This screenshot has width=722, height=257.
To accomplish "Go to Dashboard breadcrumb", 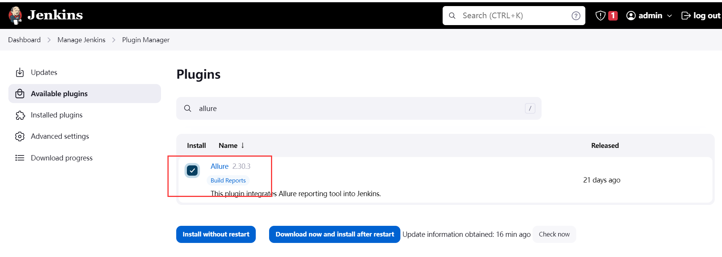I will pyautogui.click(x=24, y=40).
